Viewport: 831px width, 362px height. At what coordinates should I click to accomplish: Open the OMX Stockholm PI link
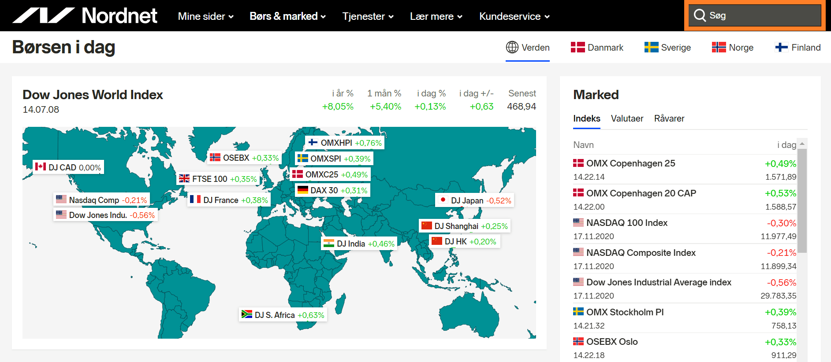(x=625, y=312)
